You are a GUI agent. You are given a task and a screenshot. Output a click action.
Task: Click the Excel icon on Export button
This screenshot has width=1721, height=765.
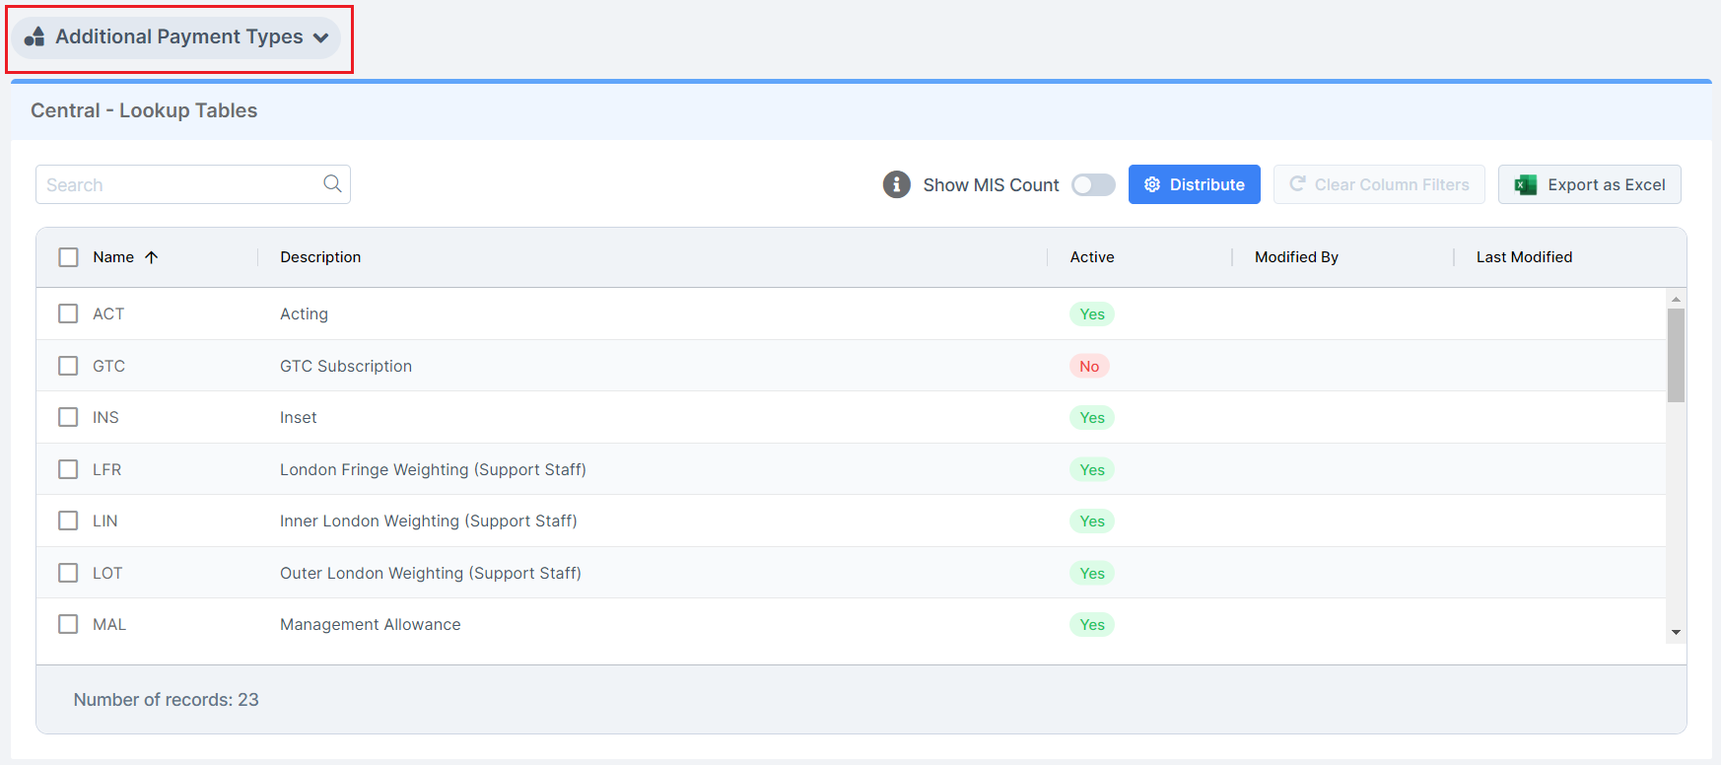click(x=1525, y=184)
